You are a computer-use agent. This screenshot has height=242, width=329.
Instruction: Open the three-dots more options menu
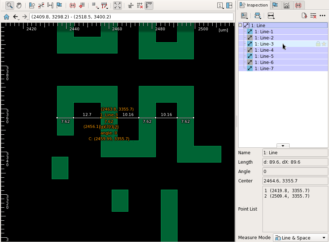322,16
